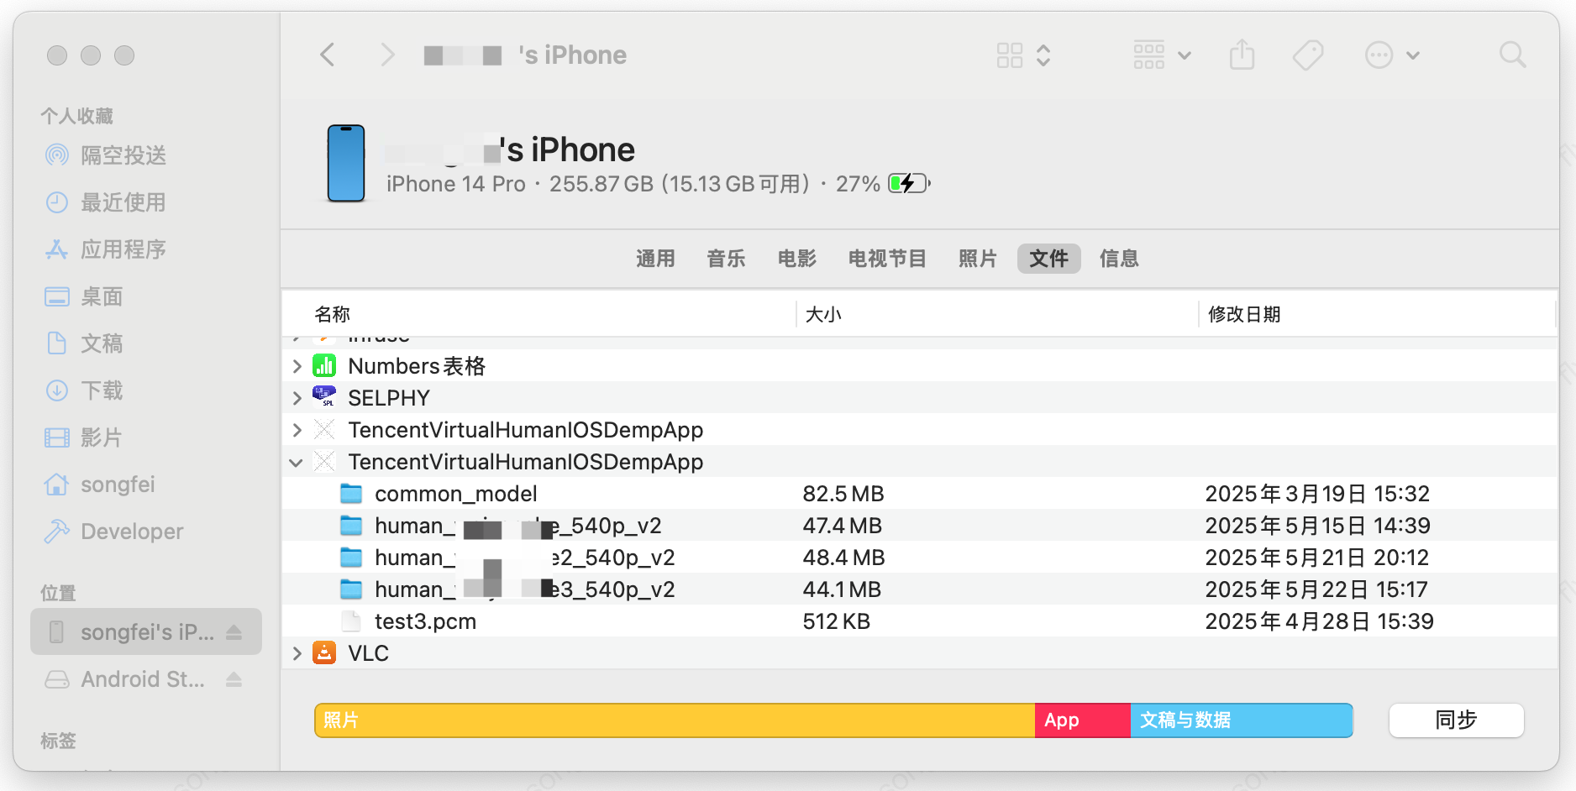Go back with the toolbar back arrow

328,55
